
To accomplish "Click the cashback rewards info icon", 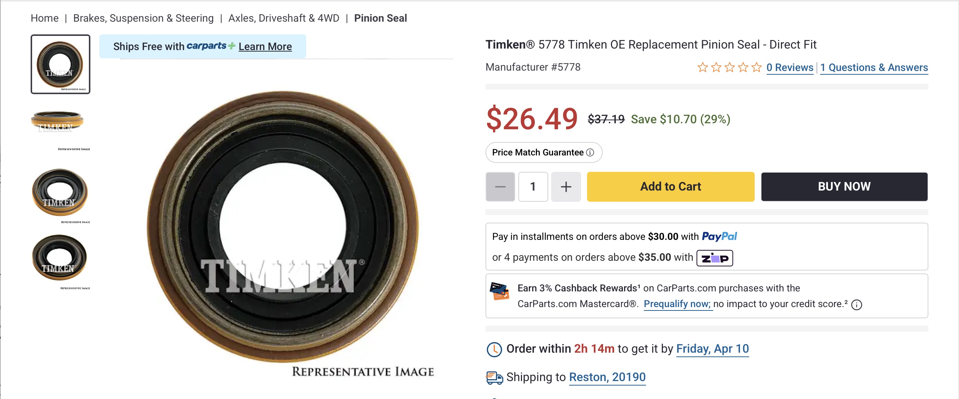I will [857, 305].
